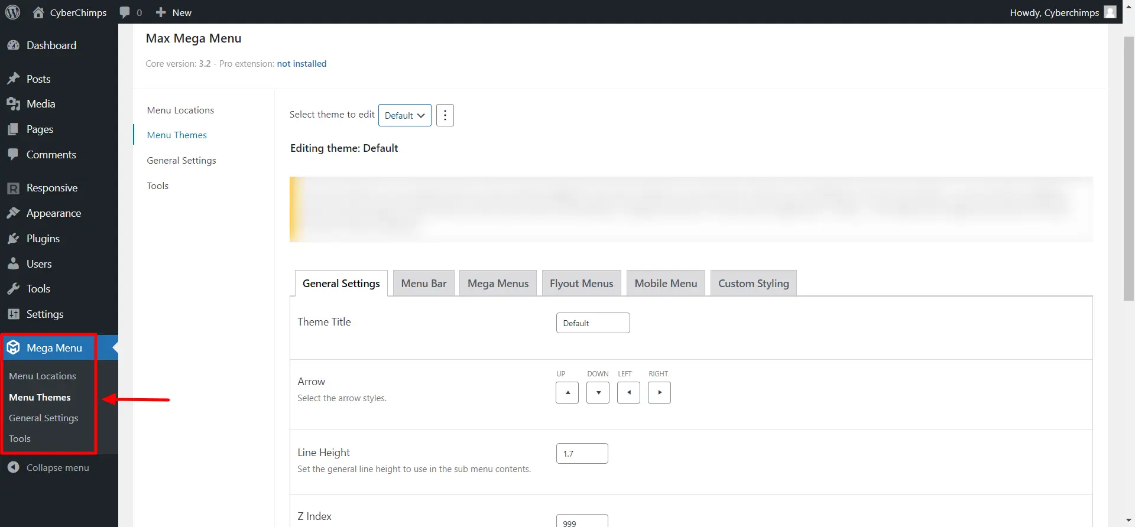The width and height of the screenshot is (1135, 527).
Task: Open the user avatar in admin bar
Action: (x=1110, y=12)
